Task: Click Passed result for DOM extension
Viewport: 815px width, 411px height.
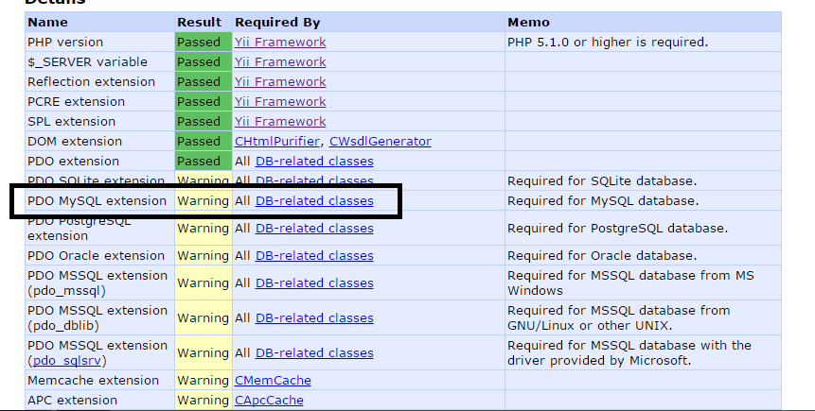Action: (x=204, y=141)
